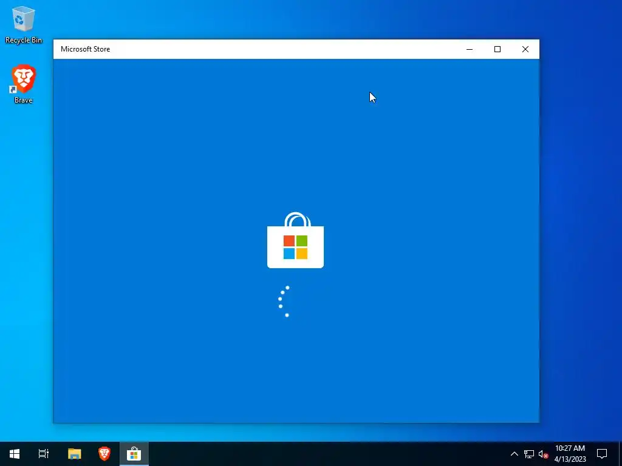
Task: Open the Recycle Bin desktop icon
Action: 24,24
